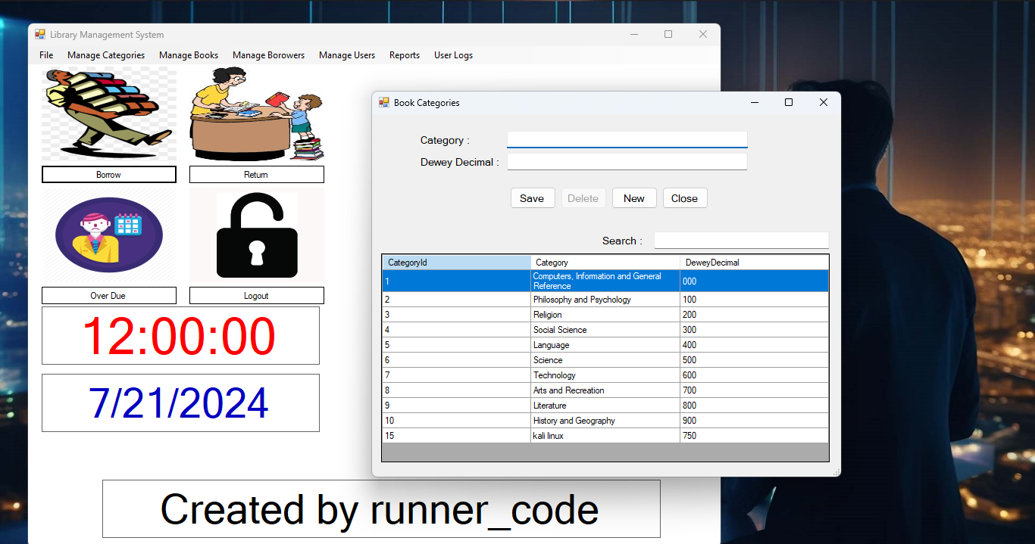Focus the Category text field
The image size is (1035, 544).
coord(627,140)
